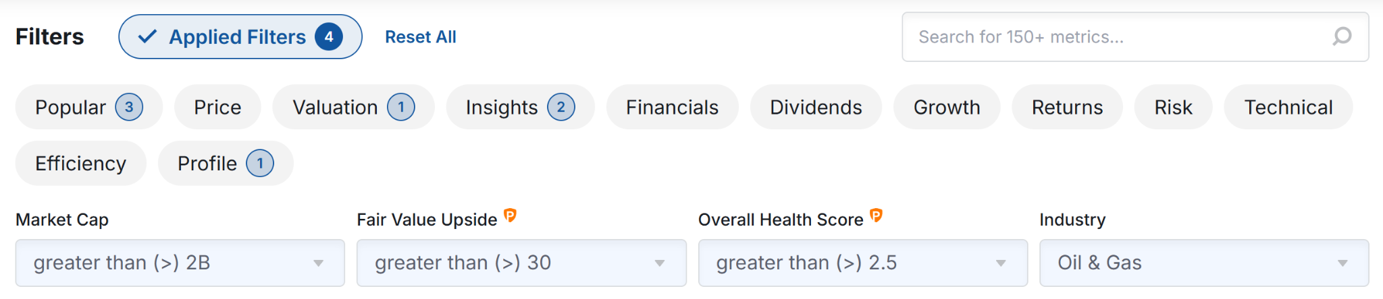This screenshot has height=299, width=1383.
Task: Click the search magnifier icon
Action: click(x=1342, y=36)
